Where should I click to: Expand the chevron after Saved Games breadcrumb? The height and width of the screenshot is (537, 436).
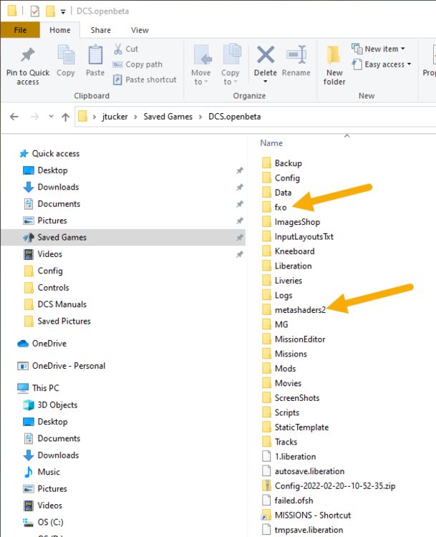coord(200,117)
